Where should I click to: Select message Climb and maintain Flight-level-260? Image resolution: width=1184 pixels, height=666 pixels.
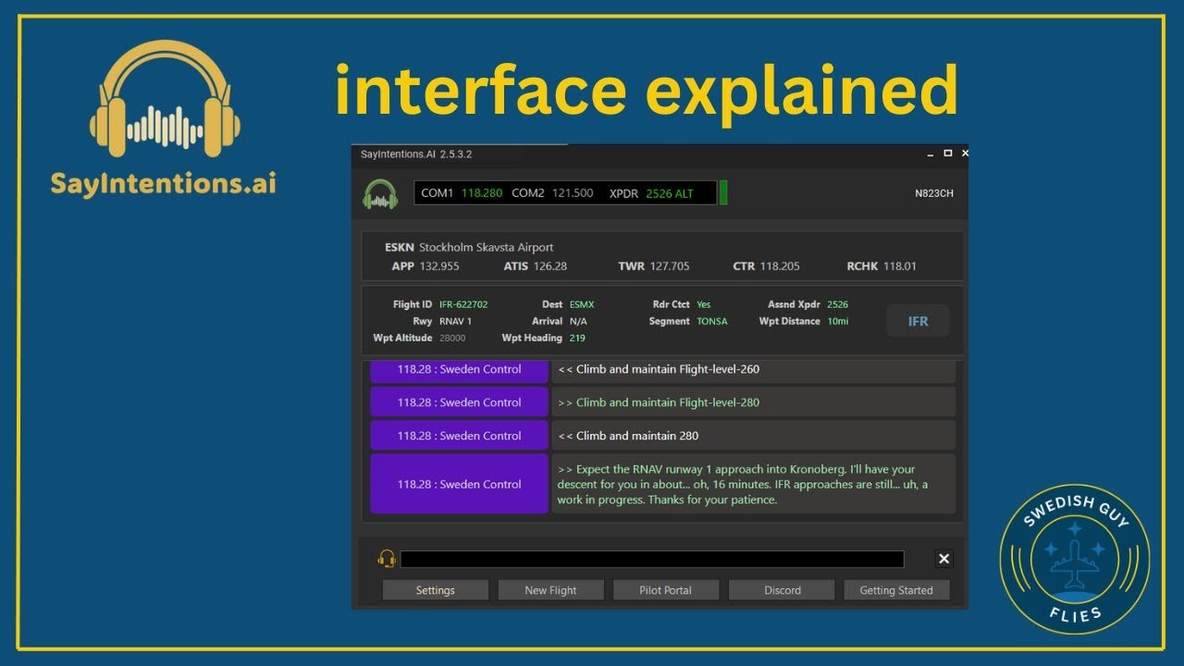point(753,370)
